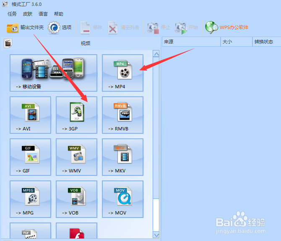
Task: Open the WPS办公软件 link
Action: tap(227, 27)
